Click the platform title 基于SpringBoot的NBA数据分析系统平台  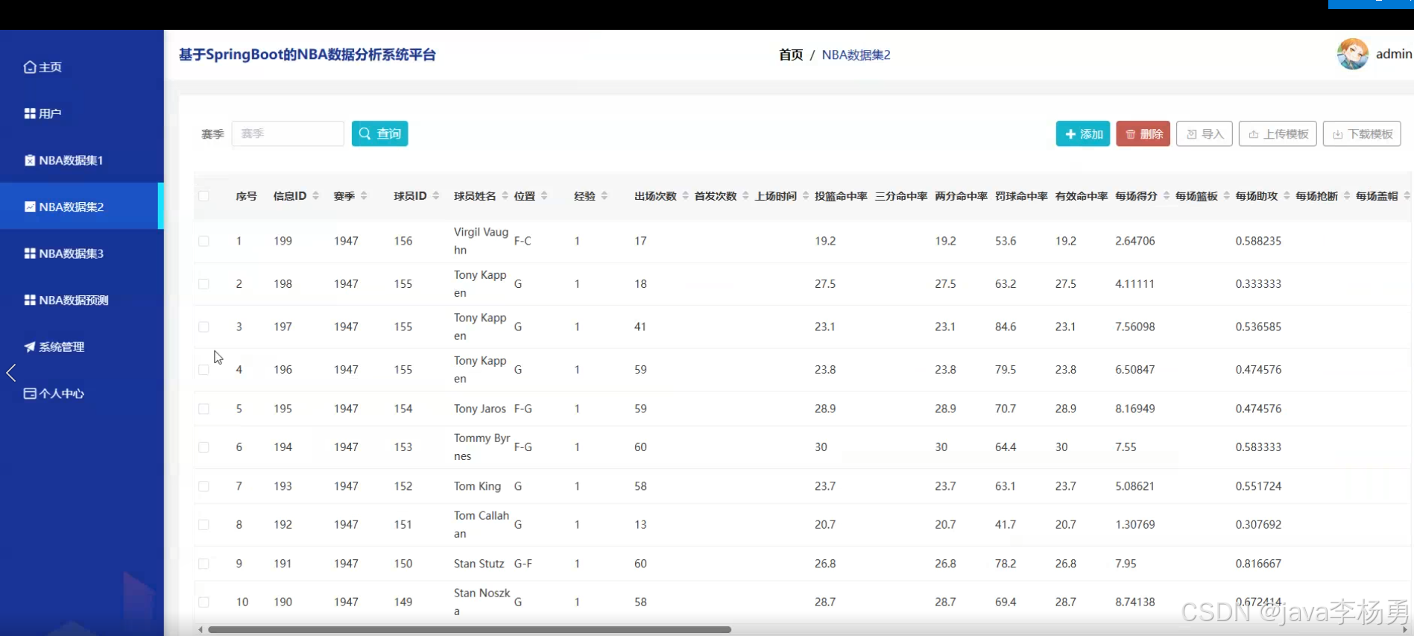307,54
